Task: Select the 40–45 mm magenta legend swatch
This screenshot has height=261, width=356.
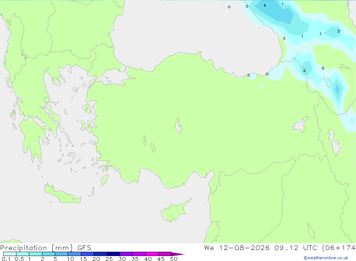Action: pyautogui.click(x=152, y=254)
